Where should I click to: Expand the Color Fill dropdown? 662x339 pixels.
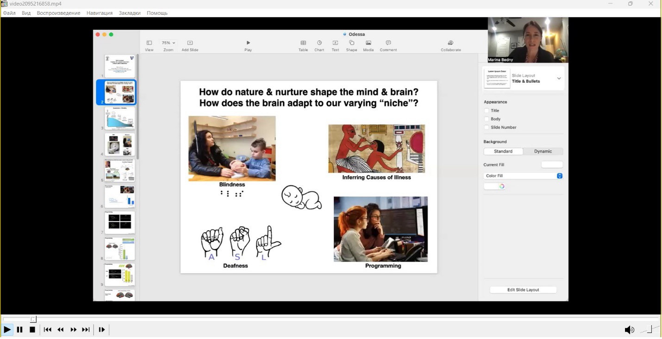559,176
